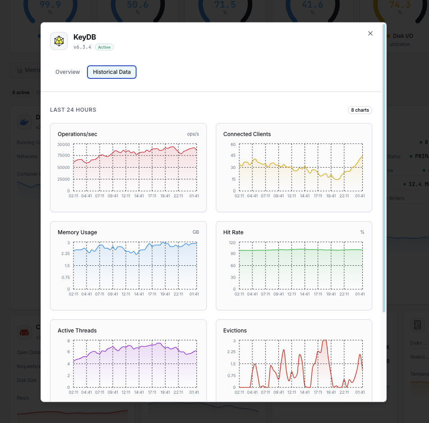Screen dimensions: 429x423
Task: Select the Hit Rate chart
Action: 294,265
